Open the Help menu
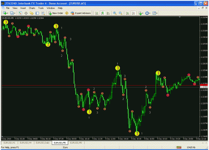This screenshot has height=150, width=209. (60, 8)
